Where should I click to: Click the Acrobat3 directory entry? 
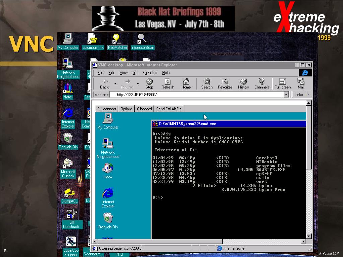(x=267, y=158)
